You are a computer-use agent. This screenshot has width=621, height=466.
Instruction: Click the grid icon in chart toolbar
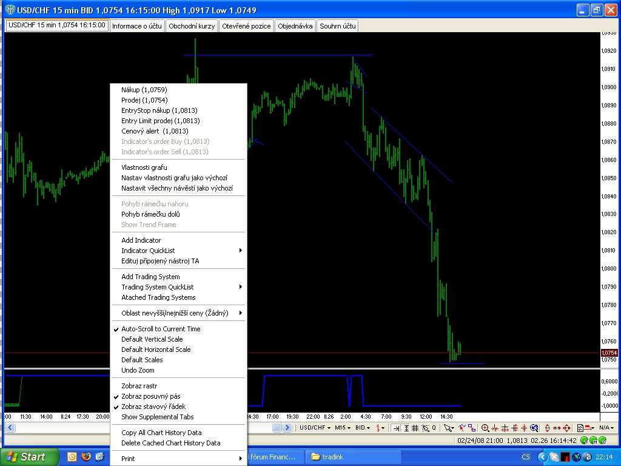tap(416, 428)
